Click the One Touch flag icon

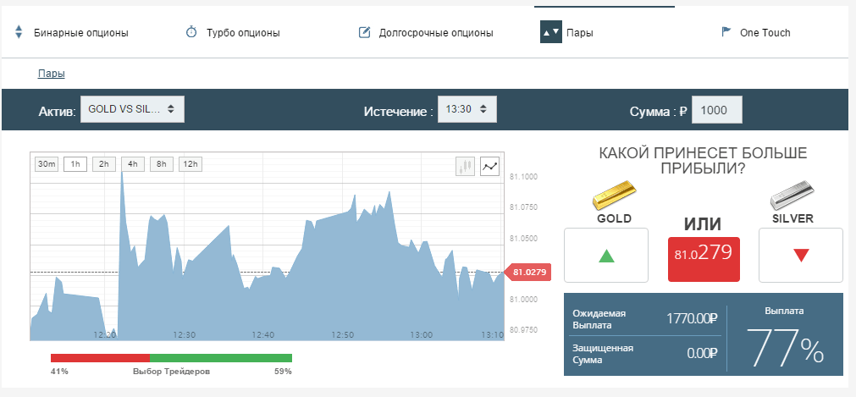pyautogui.click(x=726, y=31)
